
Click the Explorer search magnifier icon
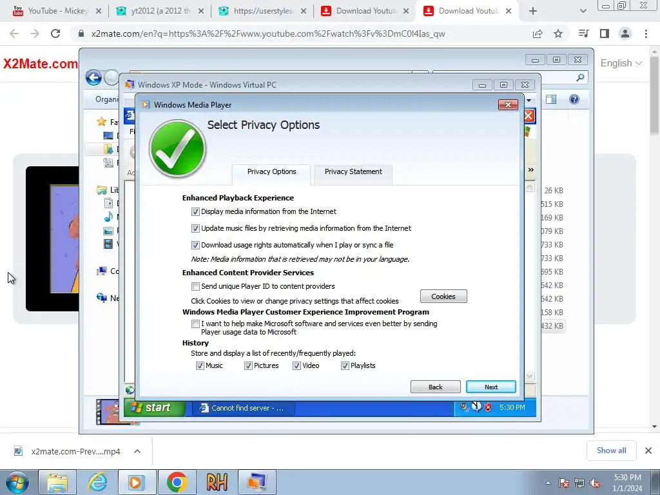(580, 77)
